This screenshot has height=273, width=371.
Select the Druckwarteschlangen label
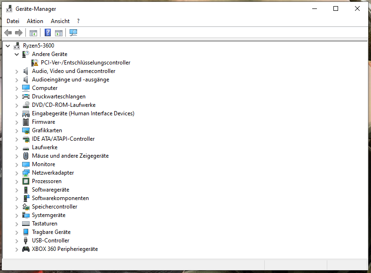tap(59, 96)
